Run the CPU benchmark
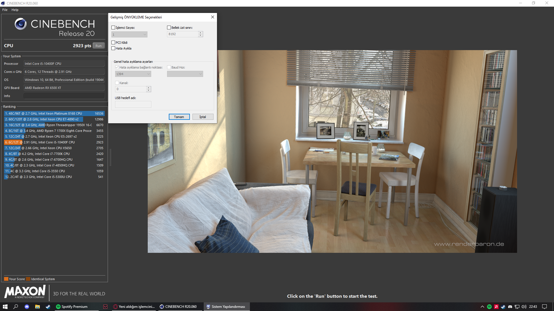 98,46
